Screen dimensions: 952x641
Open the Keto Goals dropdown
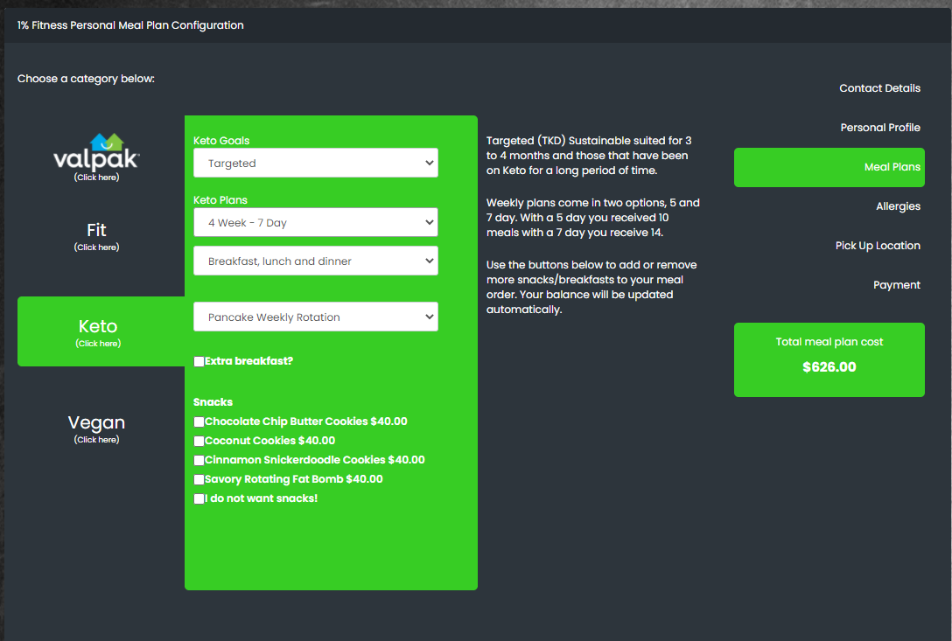[315, 163]
